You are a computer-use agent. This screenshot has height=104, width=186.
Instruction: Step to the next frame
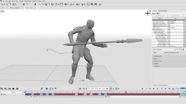tap(158, 89)
